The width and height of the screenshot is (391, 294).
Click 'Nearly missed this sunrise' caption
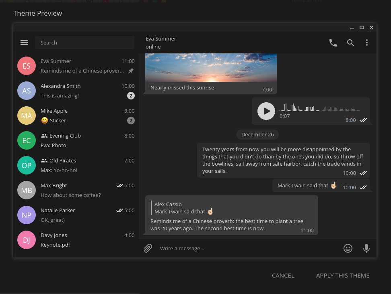(x=182, y=87)
